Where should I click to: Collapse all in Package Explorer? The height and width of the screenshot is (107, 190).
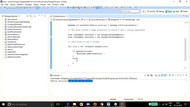point(28,16)
